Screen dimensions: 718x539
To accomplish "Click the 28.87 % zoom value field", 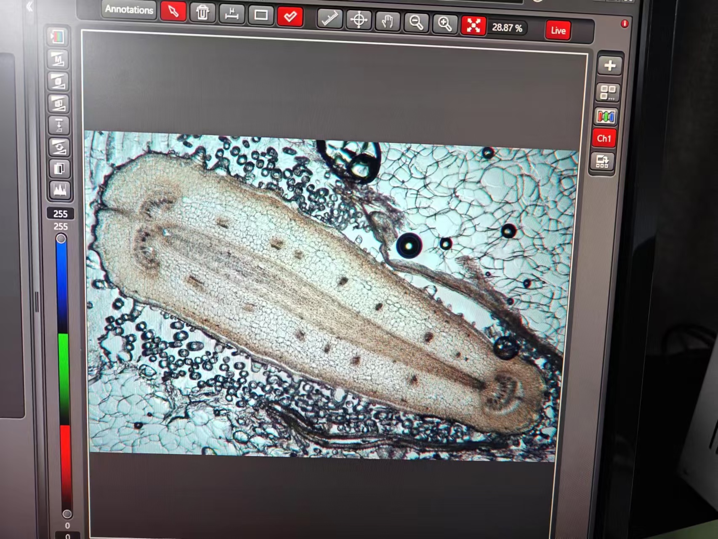I will click(x=507, y=28).
